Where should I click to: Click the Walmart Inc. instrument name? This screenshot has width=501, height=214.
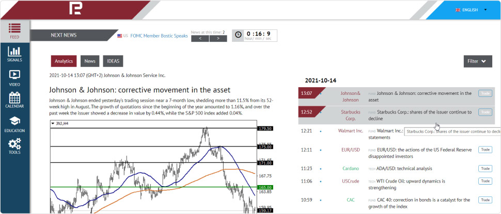pos(351,131)
